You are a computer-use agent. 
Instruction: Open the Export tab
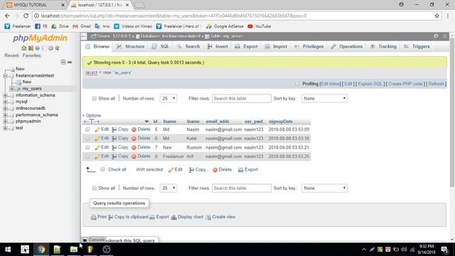[x=246, y=46]
